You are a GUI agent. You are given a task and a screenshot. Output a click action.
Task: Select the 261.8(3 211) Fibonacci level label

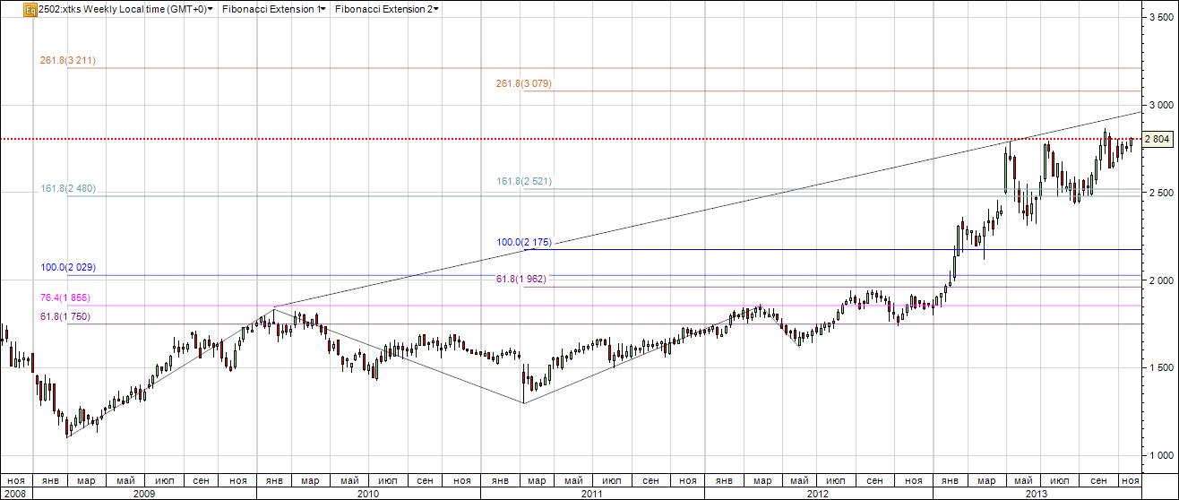[x=67, y=61]
